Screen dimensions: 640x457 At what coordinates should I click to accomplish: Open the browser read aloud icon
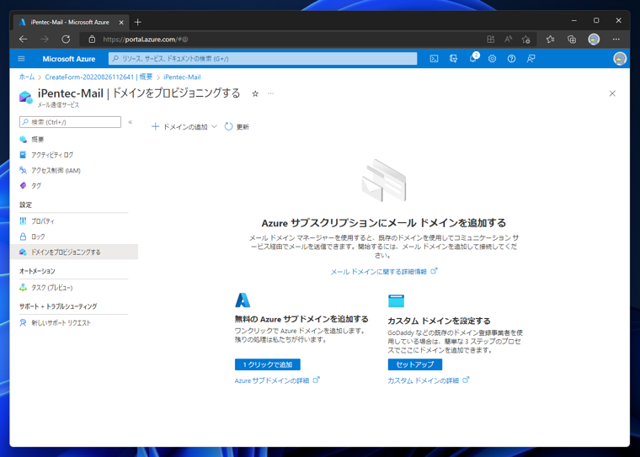[x=508, y=40]
